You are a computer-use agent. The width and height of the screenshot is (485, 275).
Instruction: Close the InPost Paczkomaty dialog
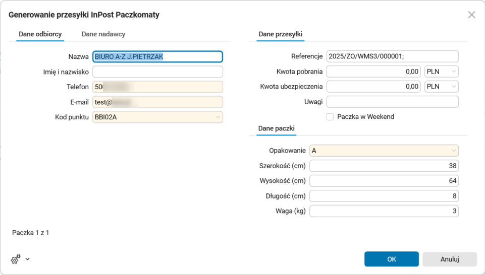click(x=471, y=15)
